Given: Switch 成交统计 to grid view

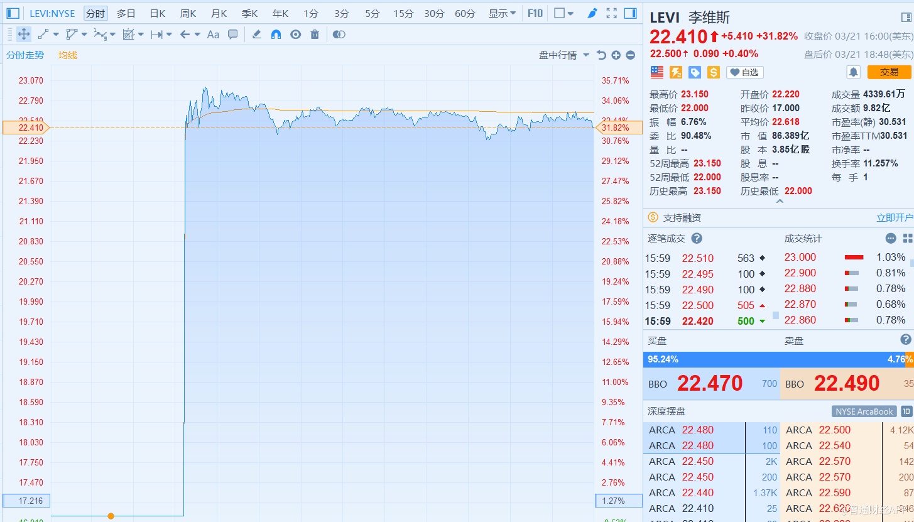Looking at the screenshot, I should click(x=908, y=239).
